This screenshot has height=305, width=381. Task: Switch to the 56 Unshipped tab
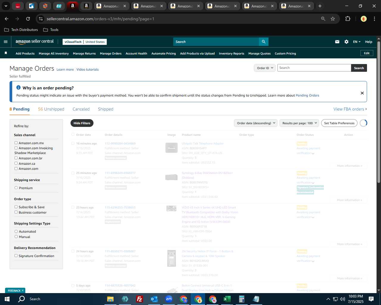point(51,109)
